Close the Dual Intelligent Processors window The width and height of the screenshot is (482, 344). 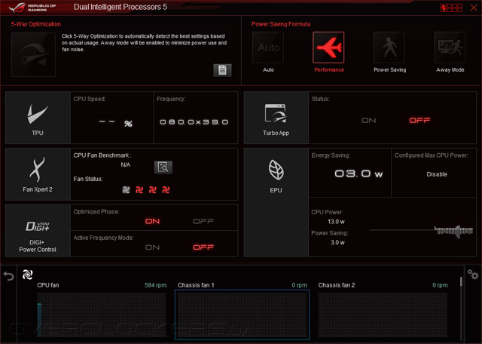[x=474, y=8]
